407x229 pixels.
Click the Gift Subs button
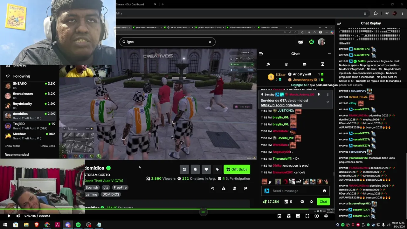[x=237, y=170]
